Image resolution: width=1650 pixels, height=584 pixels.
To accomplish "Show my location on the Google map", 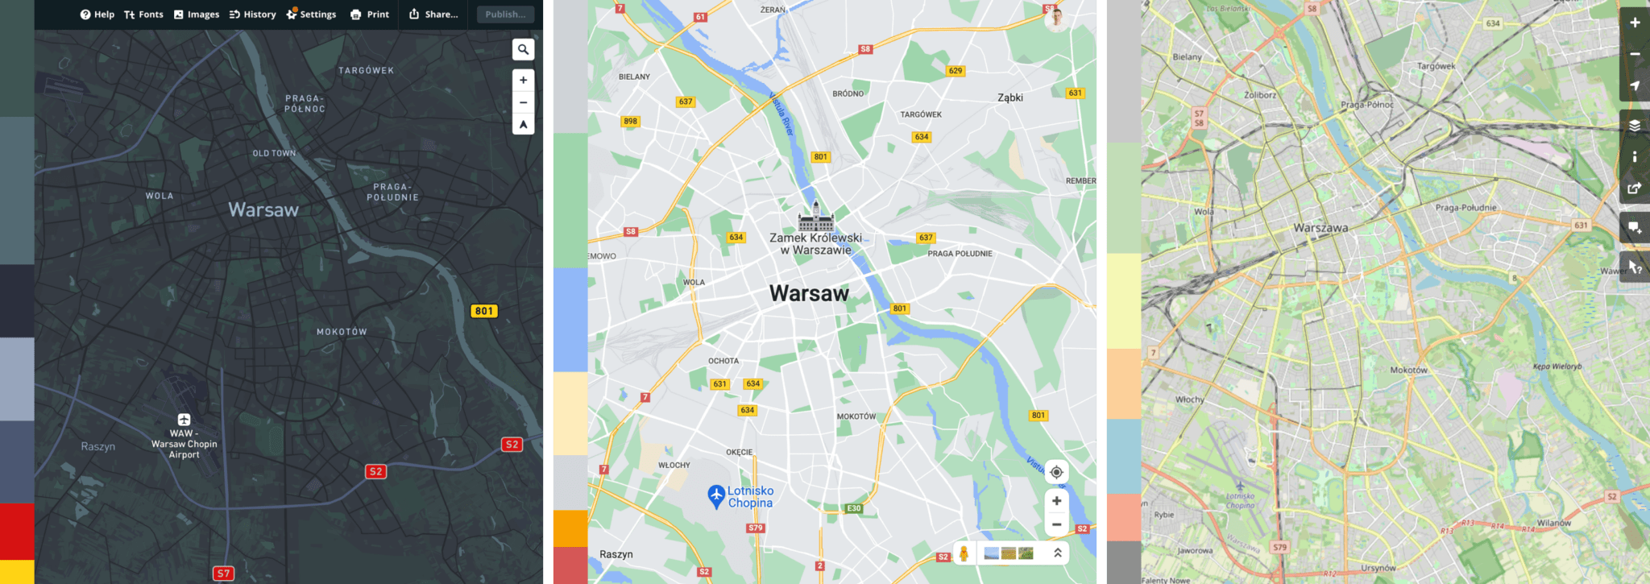I will (x=1056, y=472).
